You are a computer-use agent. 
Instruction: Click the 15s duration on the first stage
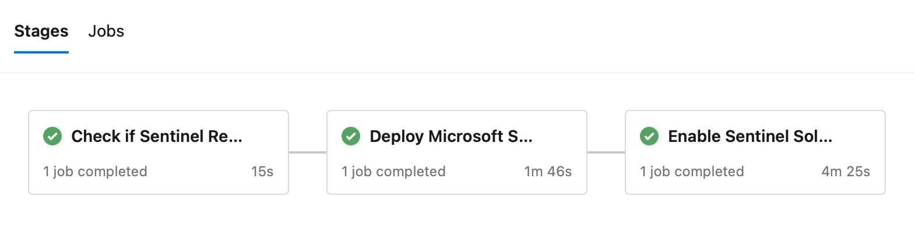coord(262,172)
